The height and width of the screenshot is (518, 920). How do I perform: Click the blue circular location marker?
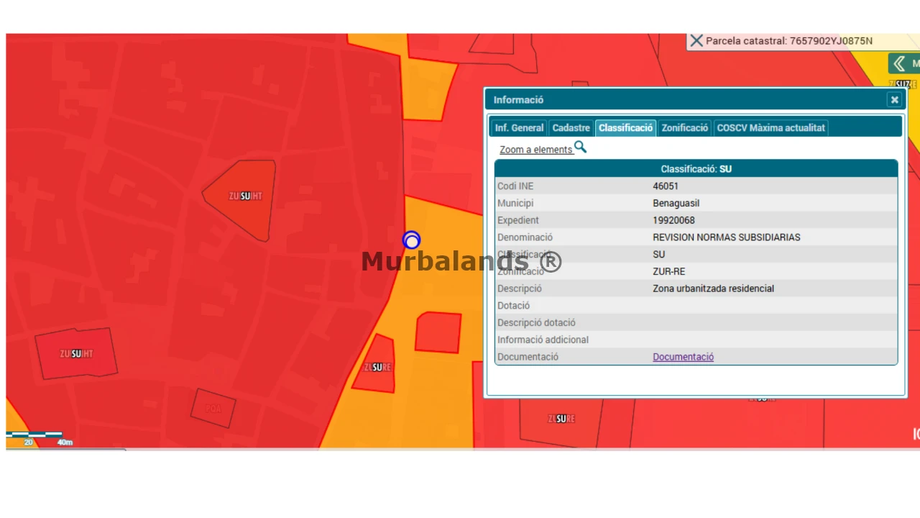[x=411, y=240]
